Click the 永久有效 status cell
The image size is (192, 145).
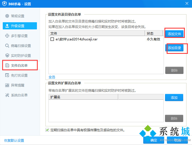pos(153,39)
